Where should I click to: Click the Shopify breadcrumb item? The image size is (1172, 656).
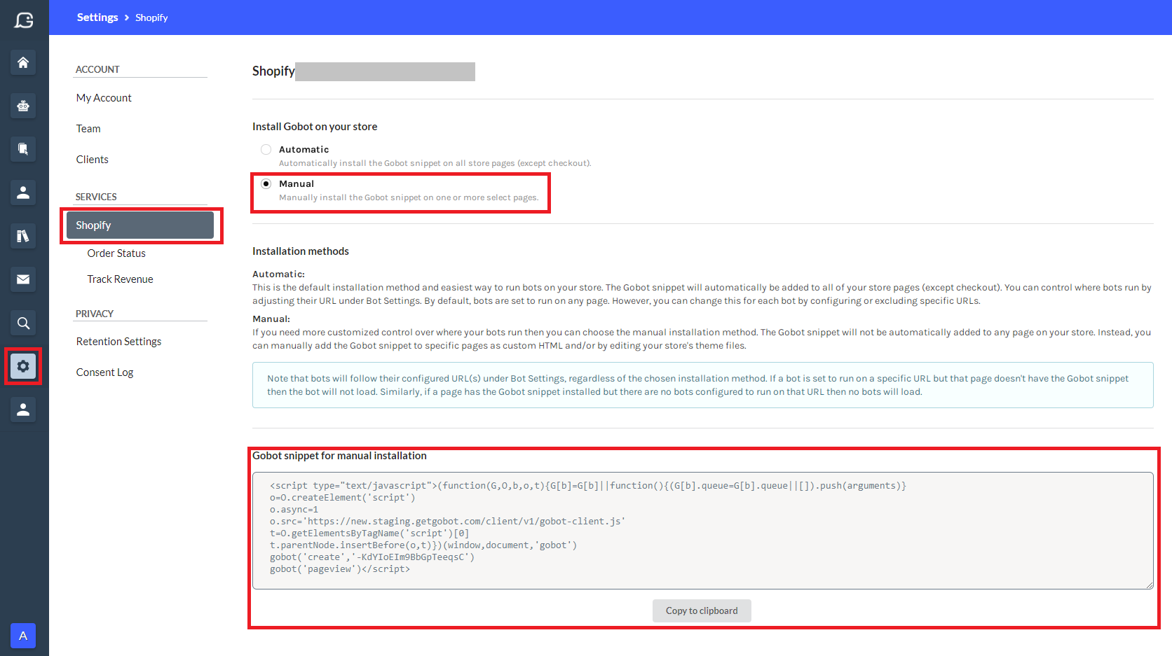click(151, 18)
